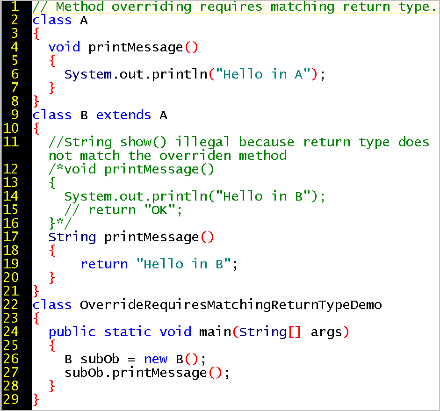Click 'class A' declaration on line 2

pyautogui.click(x=60, y=20)
